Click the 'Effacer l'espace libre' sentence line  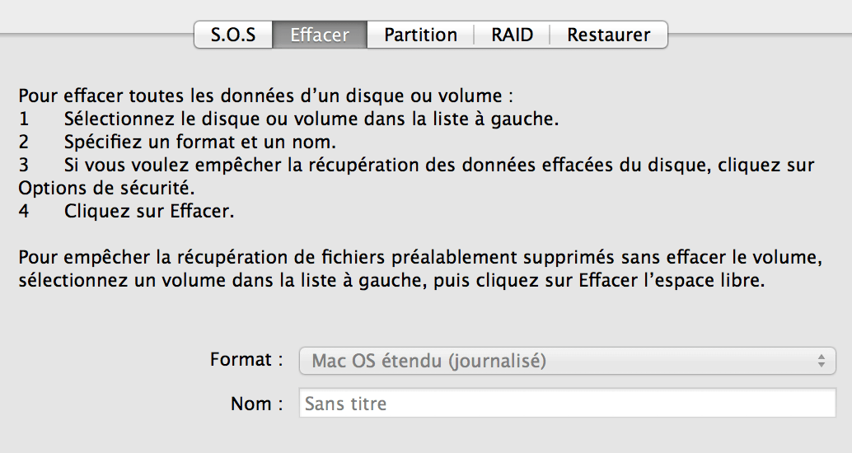[391, 281]
